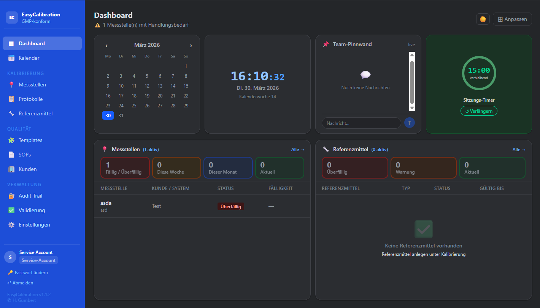Click the (1 aktiv) label

151,150
